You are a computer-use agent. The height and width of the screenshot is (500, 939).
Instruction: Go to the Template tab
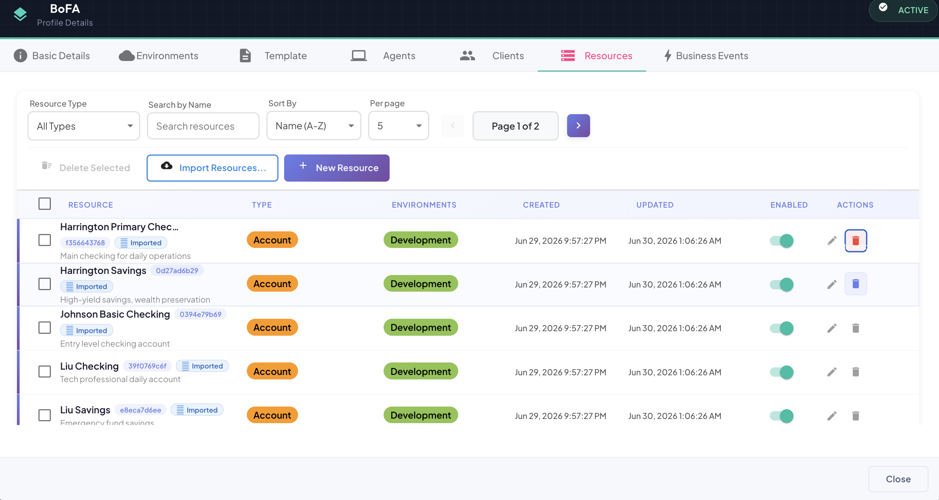(273, 56)
